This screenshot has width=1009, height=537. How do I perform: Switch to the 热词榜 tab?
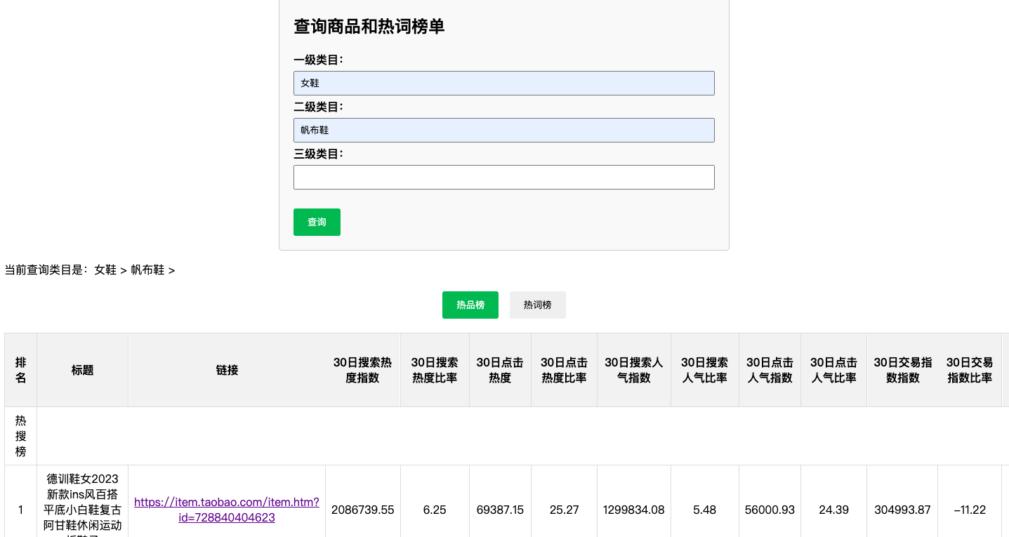click(x=538, y=305)
